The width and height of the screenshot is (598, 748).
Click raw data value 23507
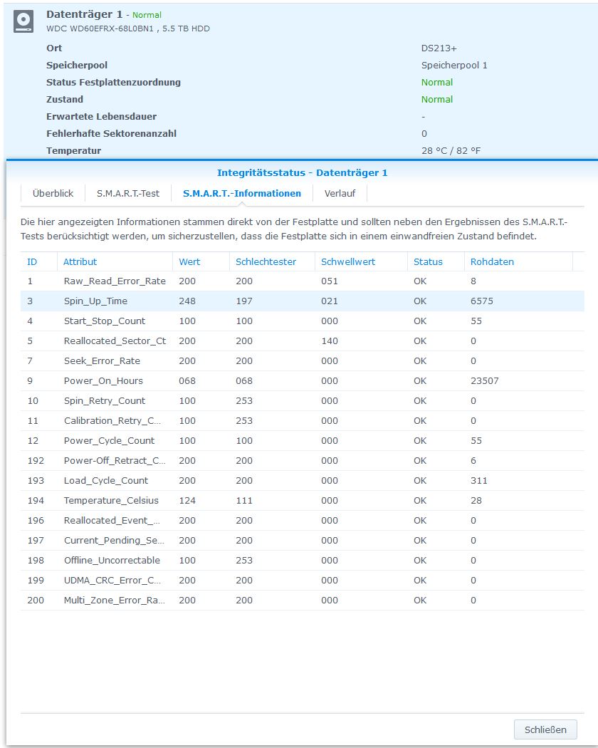pos(485,380)
